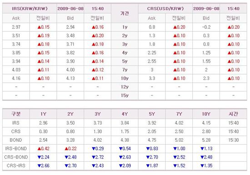
Task: Click the 1y IRS Ask value 2.97
Action: [x=16, y=27]
